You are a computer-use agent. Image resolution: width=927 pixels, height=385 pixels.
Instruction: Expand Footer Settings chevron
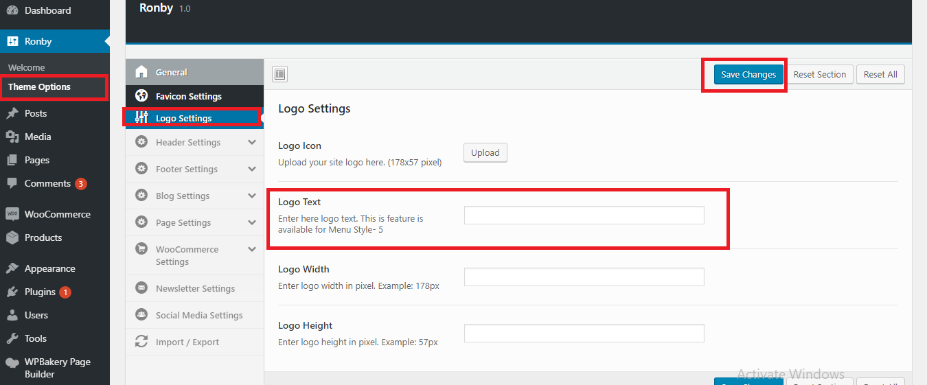point(252,169)
